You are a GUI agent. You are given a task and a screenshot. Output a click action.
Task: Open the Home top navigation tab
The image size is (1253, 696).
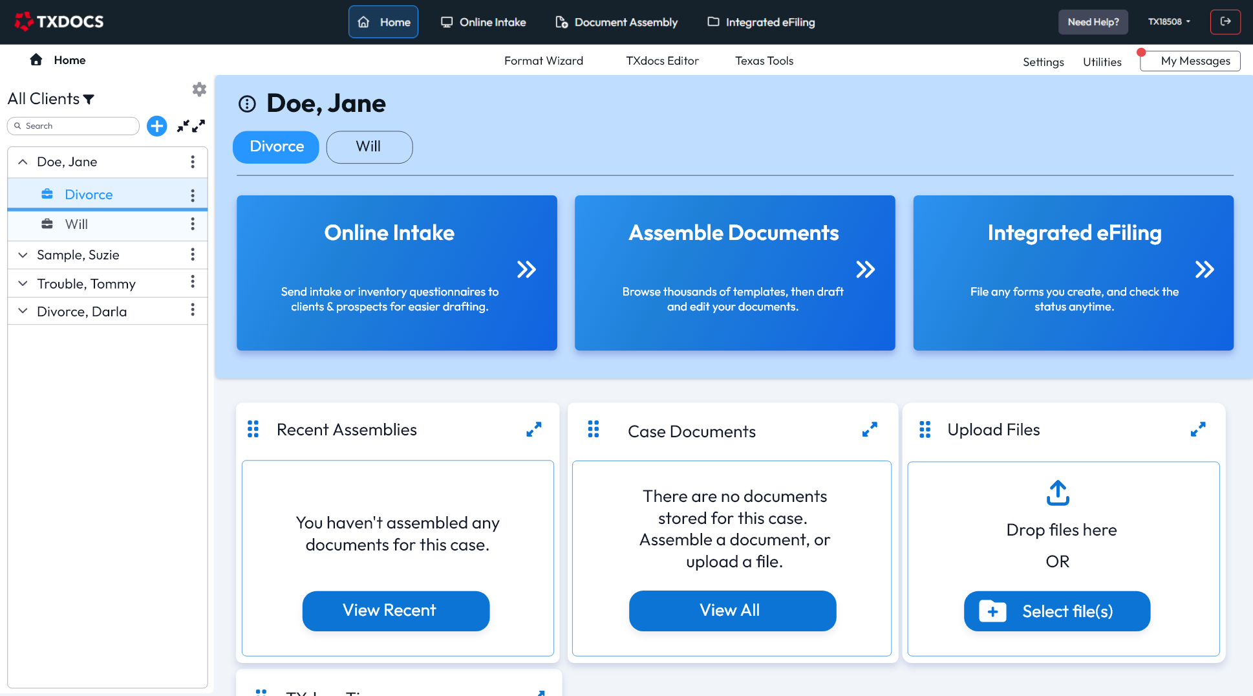[383, 22]
